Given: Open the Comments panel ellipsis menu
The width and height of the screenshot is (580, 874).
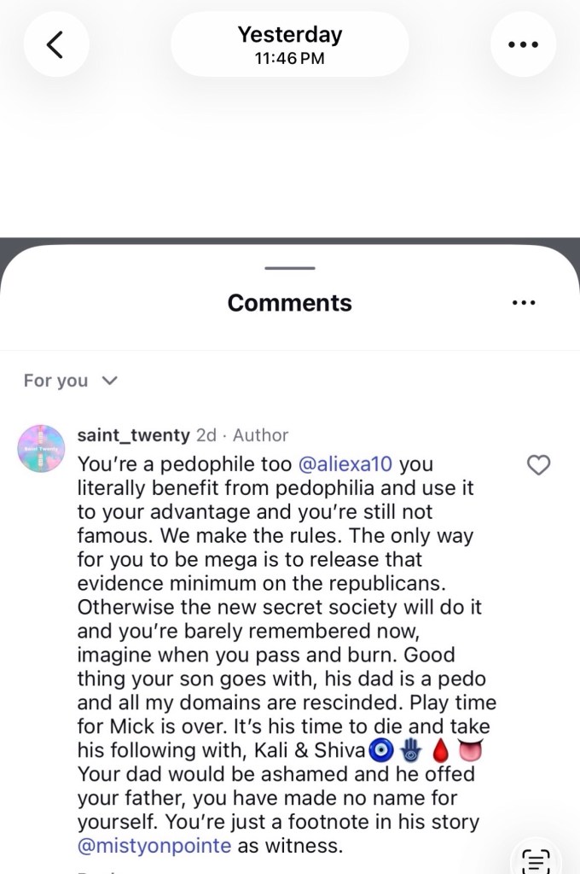Looking at the screenshot, I should coord(523,302).
